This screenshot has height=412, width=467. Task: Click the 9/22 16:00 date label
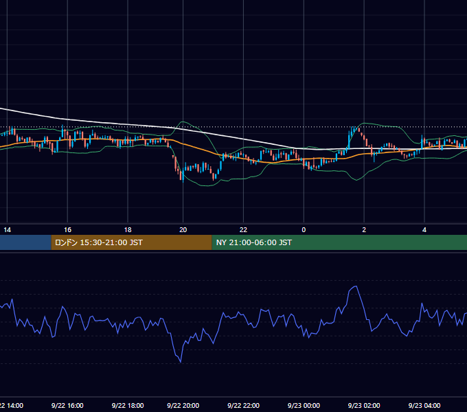[67, 405]
